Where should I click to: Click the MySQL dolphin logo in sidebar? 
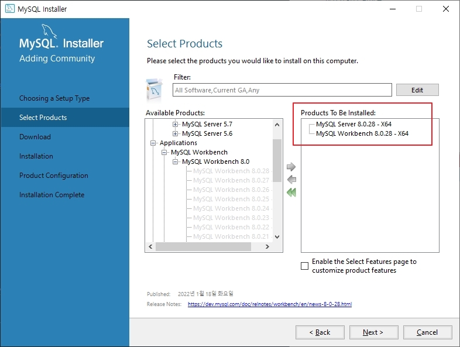pyautogui.click(x=49, y=31)
